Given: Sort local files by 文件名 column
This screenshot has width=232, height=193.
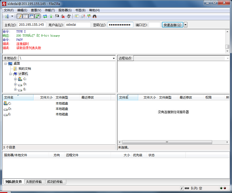Looking at the screenshot, I should pyautogui.click(x=18, y=98).
